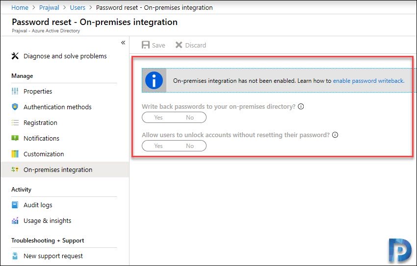Image resolution: width=417 pixels, height=266 pixels.
Task: Click the Customization color bars icon
Action: (x=15, y=154)
